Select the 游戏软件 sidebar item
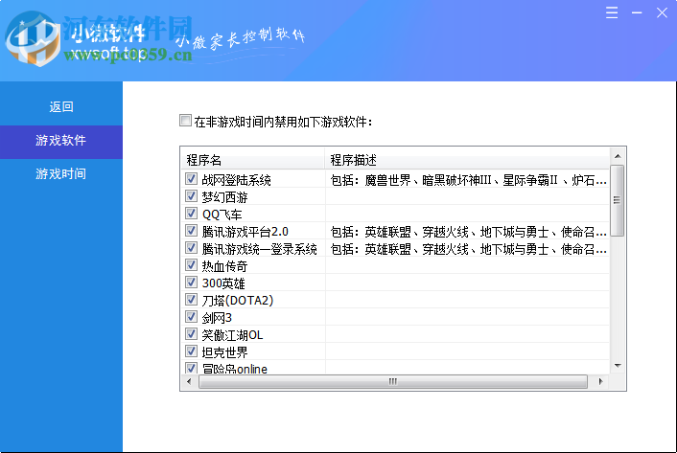 [x=60, y=141]
